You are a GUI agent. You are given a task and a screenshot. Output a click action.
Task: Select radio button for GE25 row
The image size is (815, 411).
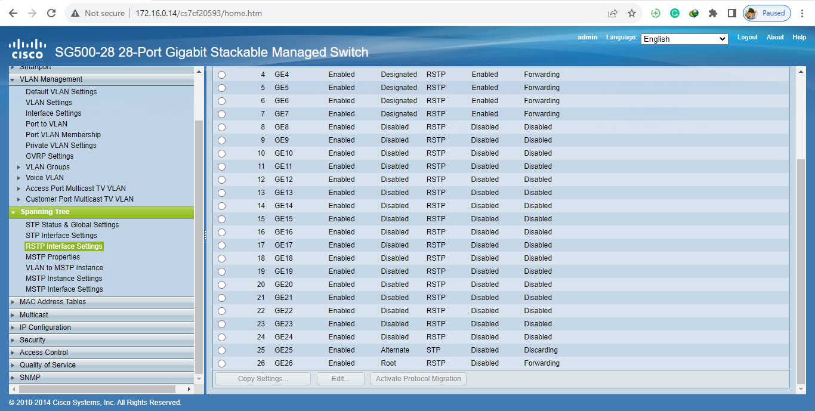click(x=222, y=351)
